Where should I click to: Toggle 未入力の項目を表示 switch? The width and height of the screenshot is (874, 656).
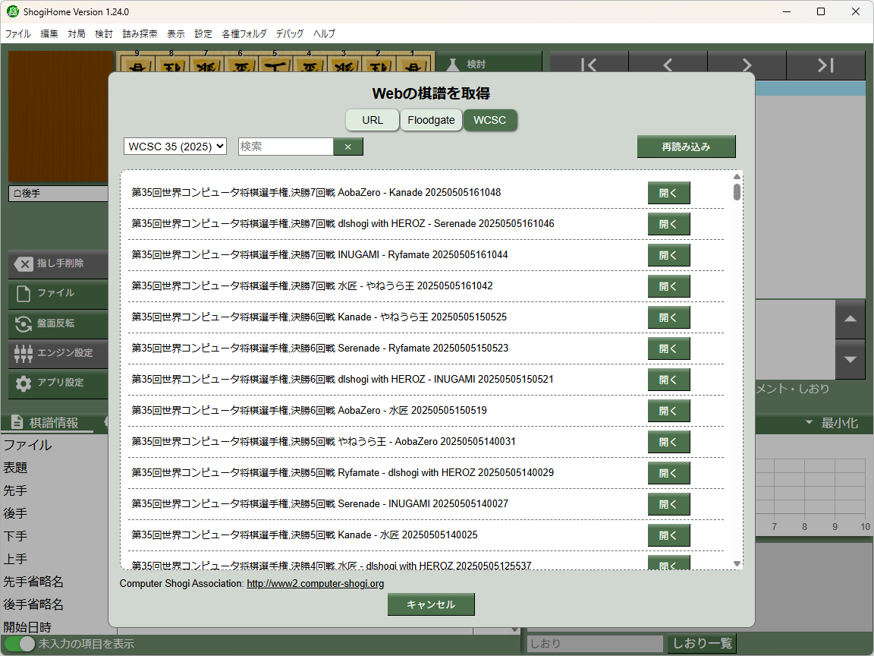20,644
